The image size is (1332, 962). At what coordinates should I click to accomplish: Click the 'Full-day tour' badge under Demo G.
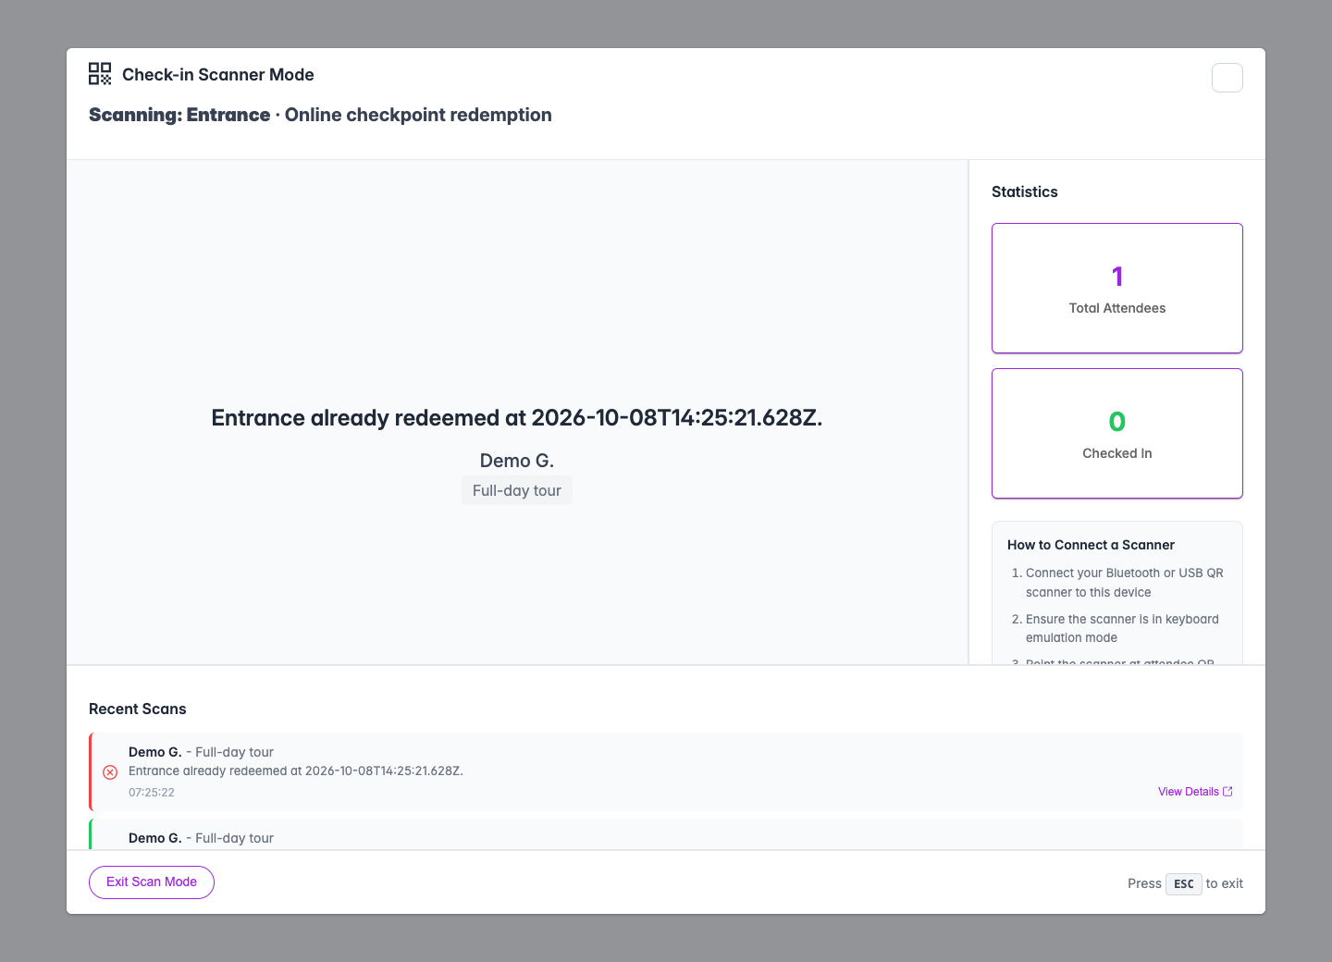(517, 490)
